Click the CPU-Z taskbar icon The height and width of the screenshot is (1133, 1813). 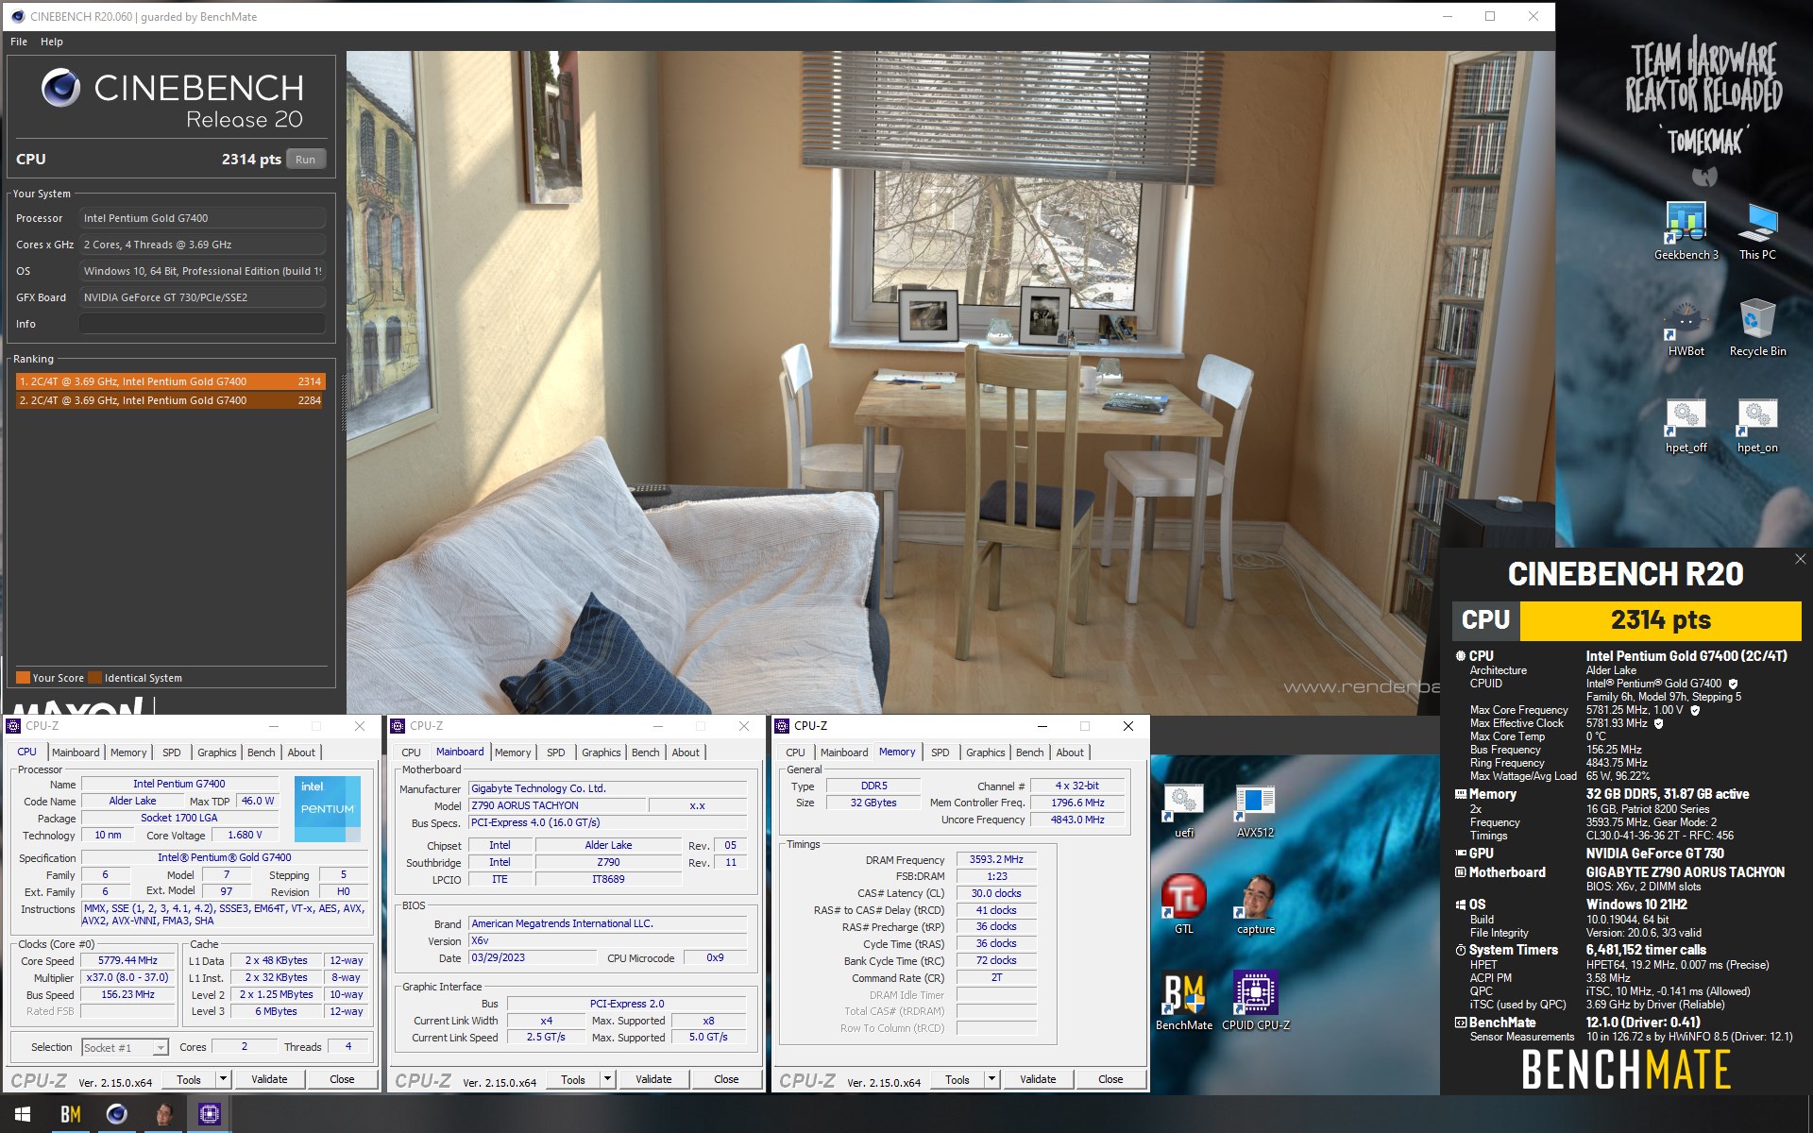[x=210, y=1114]
